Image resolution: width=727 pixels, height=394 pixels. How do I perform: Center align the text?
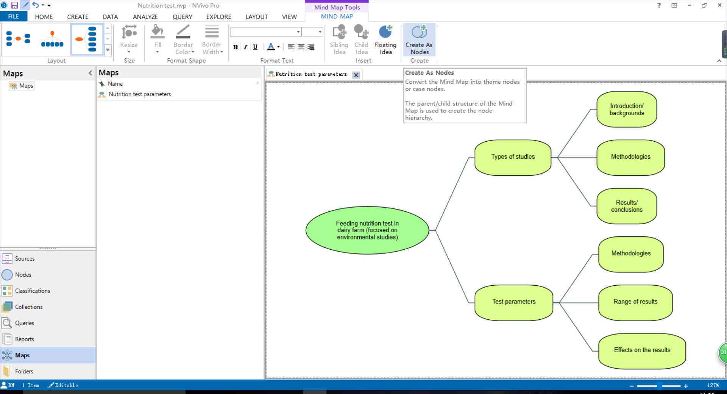(301, 47)
